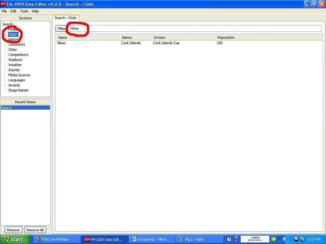This screenshot has height=244, width=326.
Task: Click the FM 09 title bar icon
Action: (x=3, y=4)
